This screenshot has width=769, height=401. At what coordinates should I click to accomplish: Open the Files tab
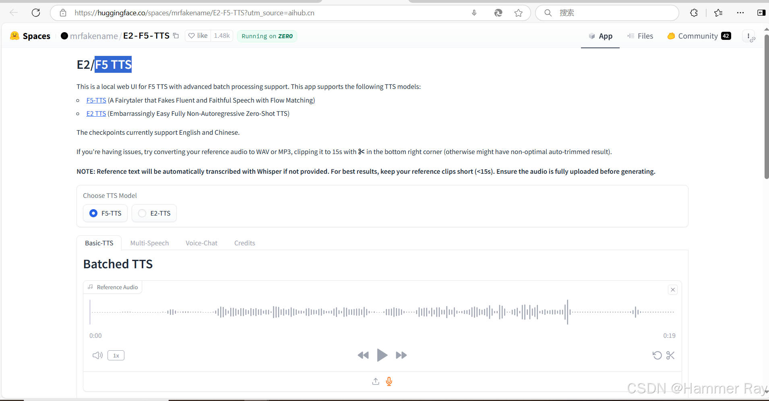[x=640, y=36]
